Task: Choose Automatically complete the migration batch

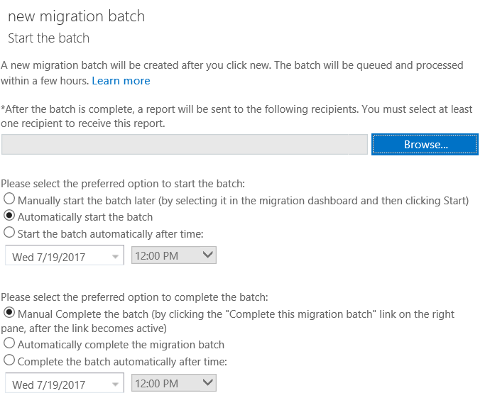Action: [10, 344]
